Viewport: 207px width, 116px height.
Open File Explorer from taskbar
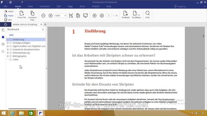click(21, 113)
